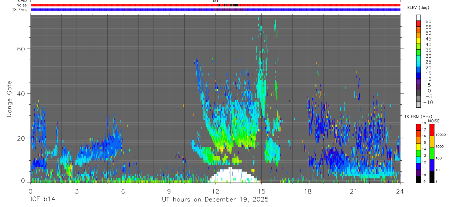Click the noise legend value 10000
The width and height of the screenshot is (450, 207).
[x=440, y=135]
